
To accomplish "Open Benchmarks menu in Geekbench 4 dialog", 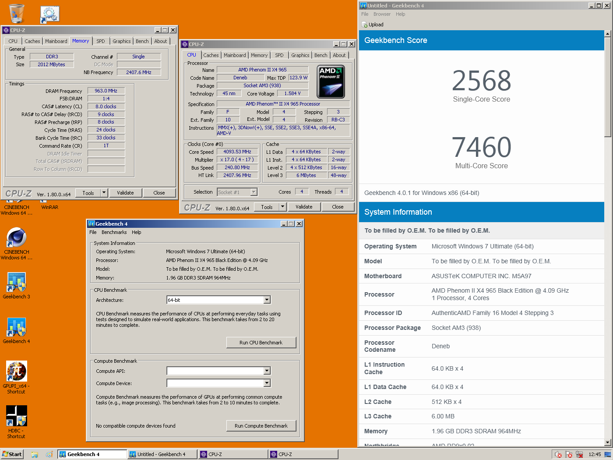I will (x=114, y=232).
